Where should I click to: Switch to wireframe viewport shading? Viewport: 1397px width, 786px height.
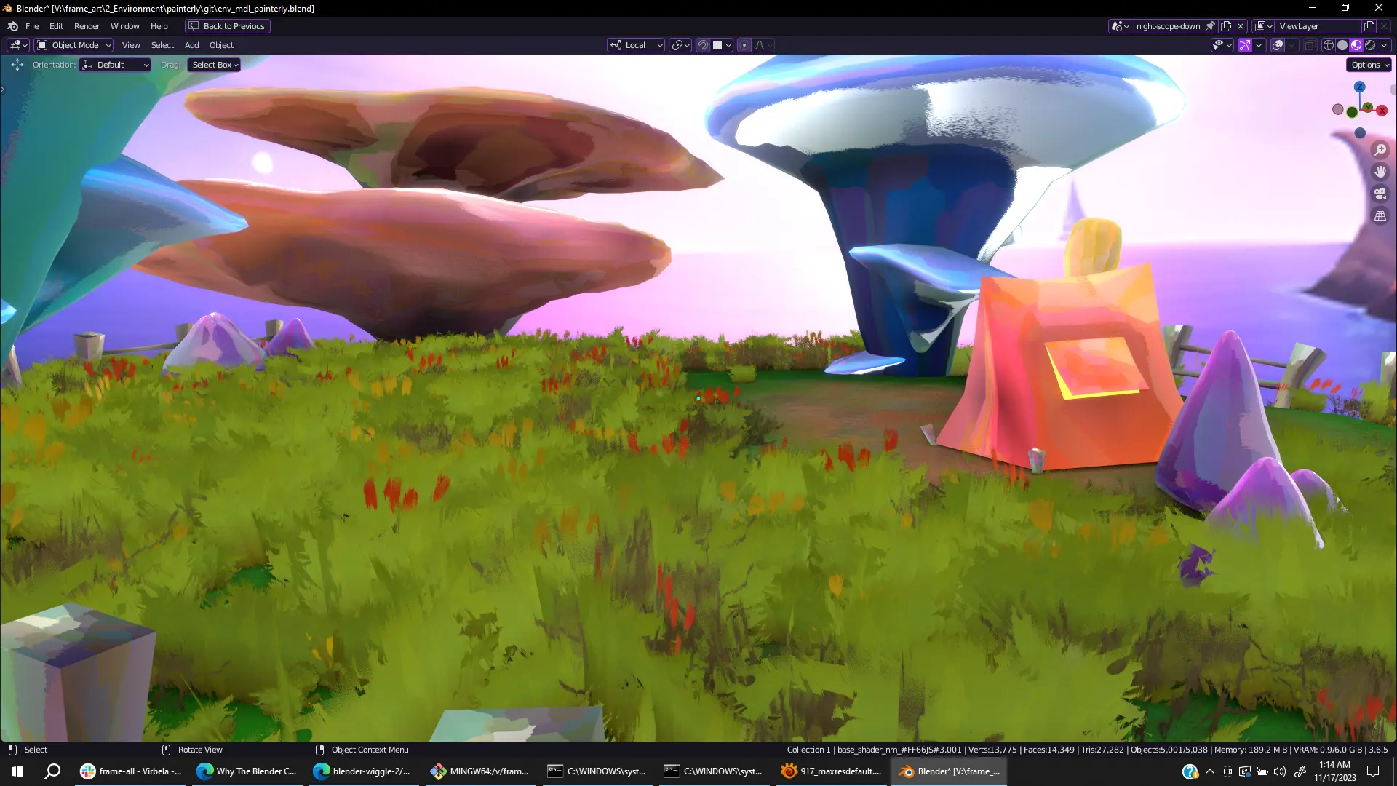pyautogui.click(x=1328, y=45)
